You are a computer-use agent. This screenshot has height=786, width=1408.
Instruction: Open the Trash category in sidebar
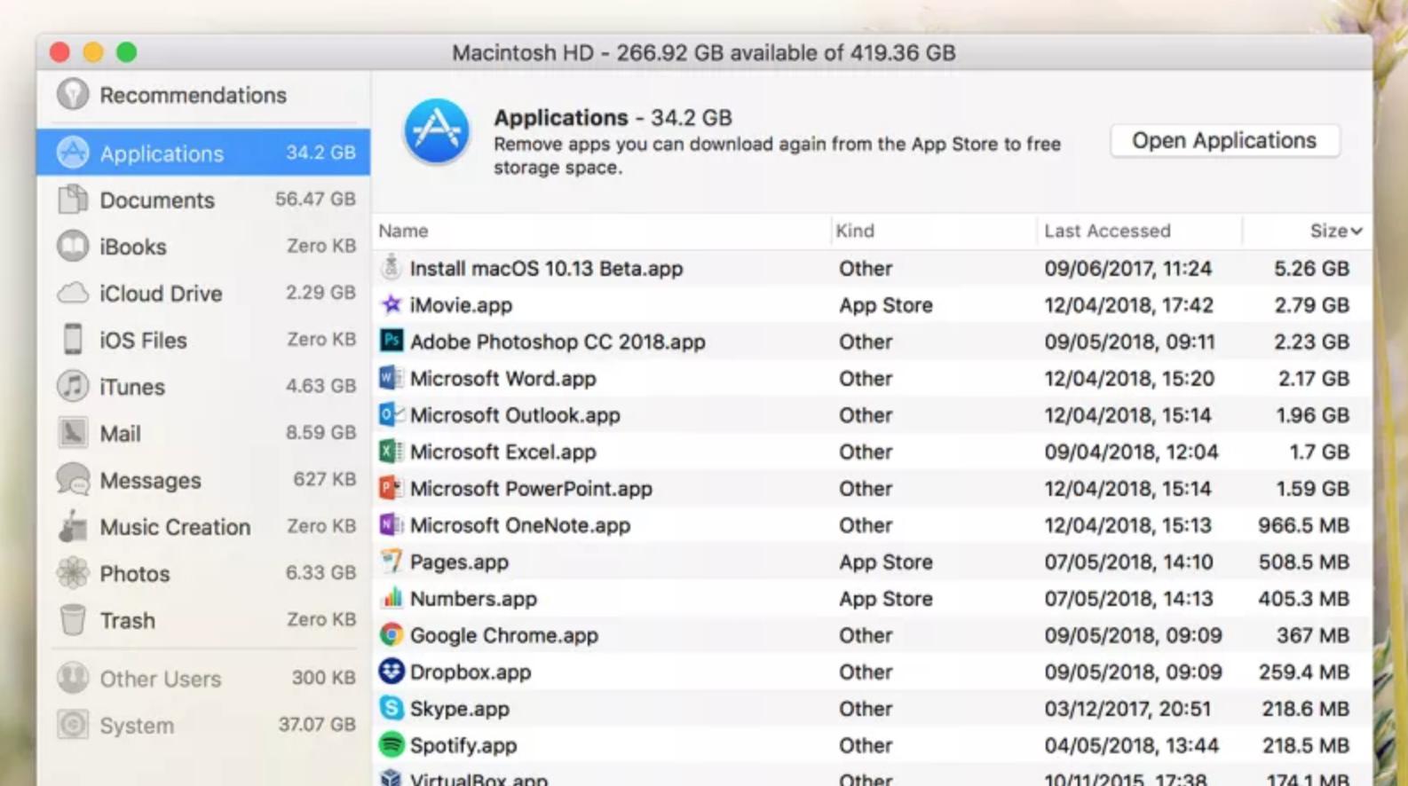[127, 620]
